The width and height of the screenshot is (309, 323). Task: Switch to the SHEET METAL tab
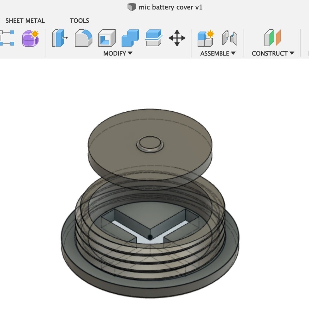pyautogui.click(x=25, y=21)
